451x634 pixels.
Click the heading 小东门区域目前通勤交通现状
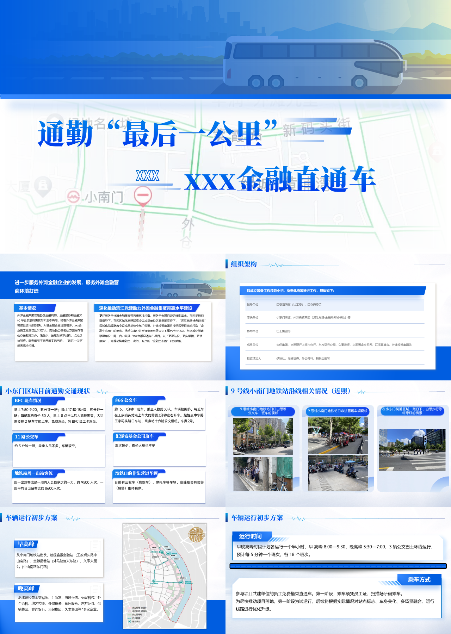48,391
